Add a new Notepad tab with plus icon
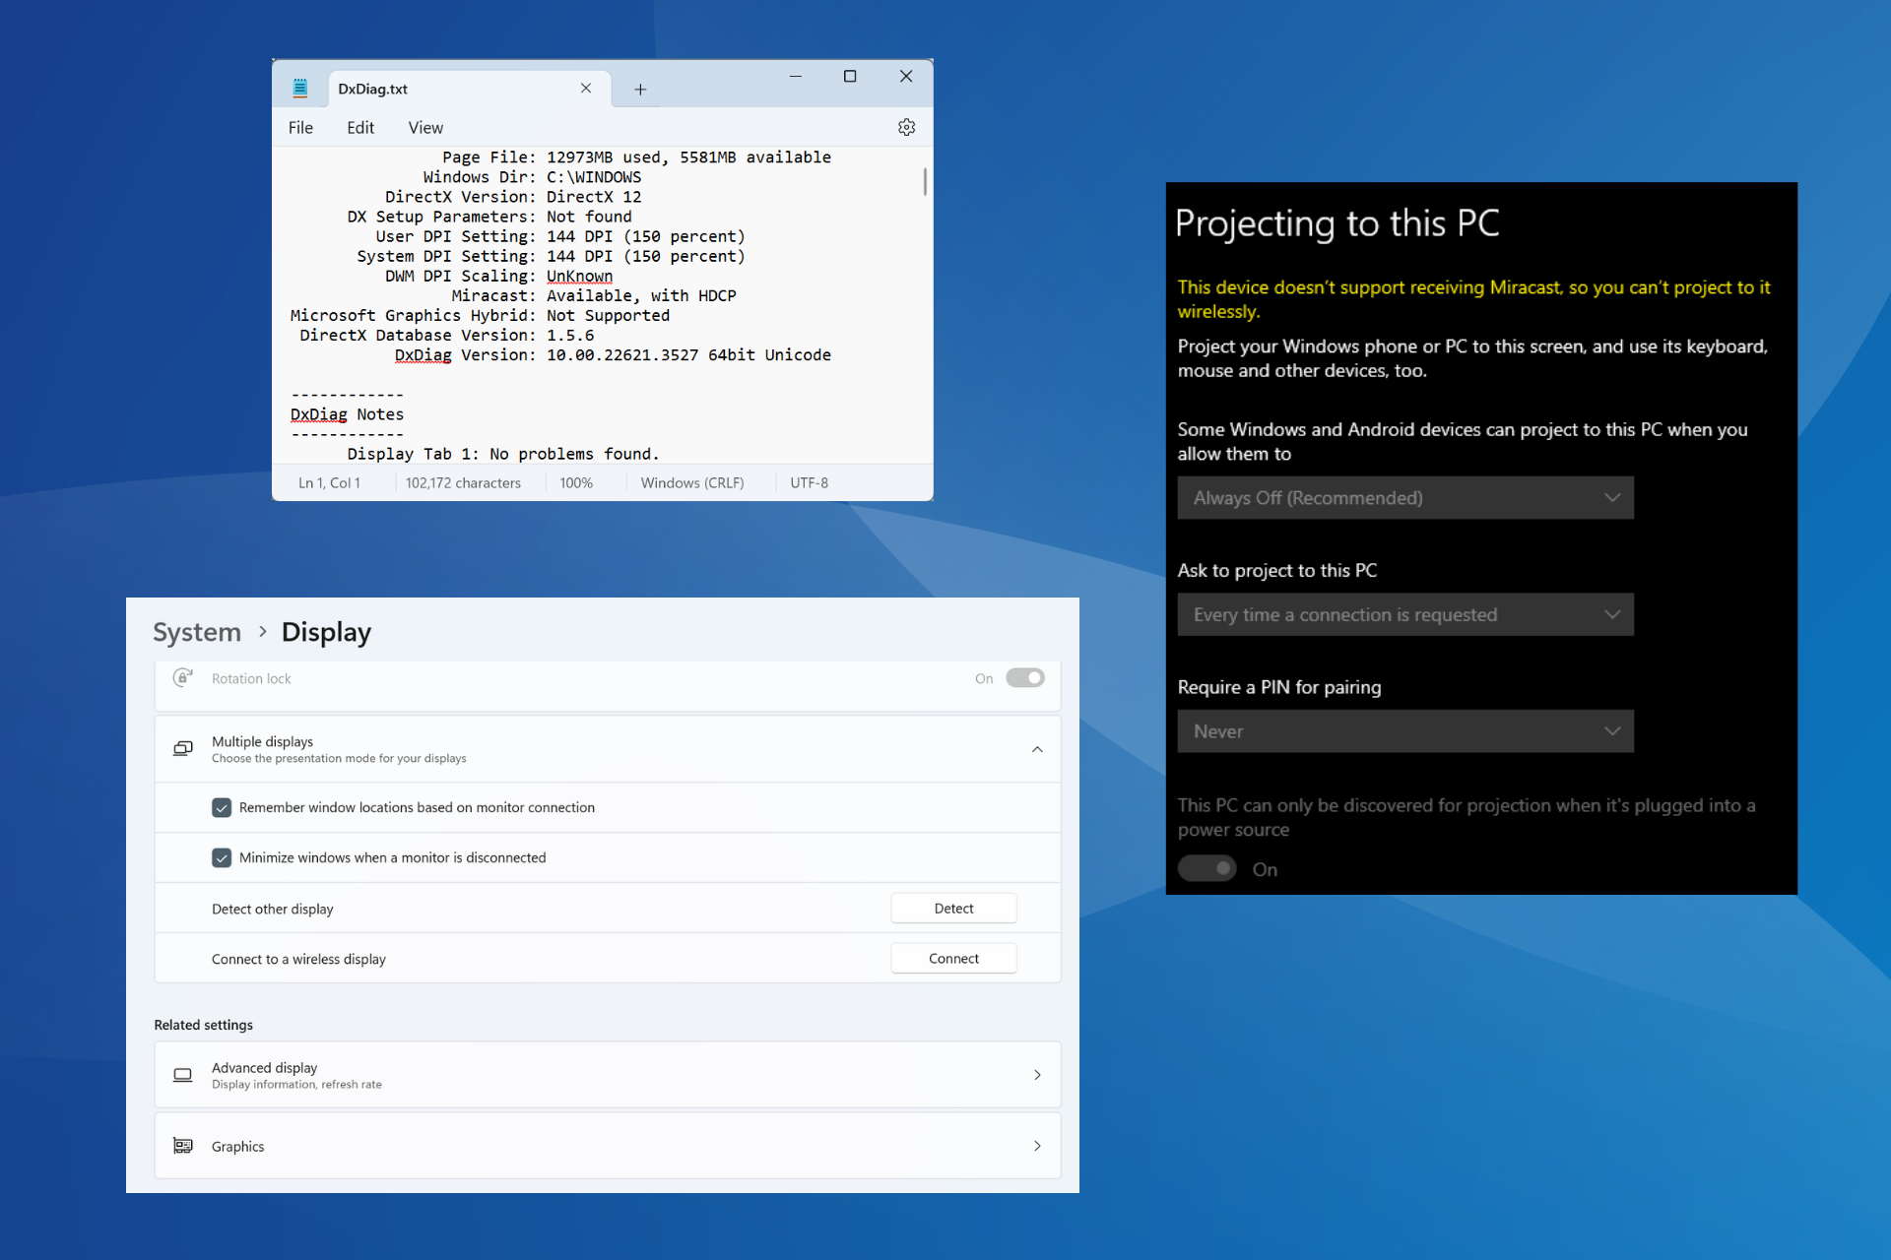Viewport: 1891px width, 1260px height. pos(640,90)
